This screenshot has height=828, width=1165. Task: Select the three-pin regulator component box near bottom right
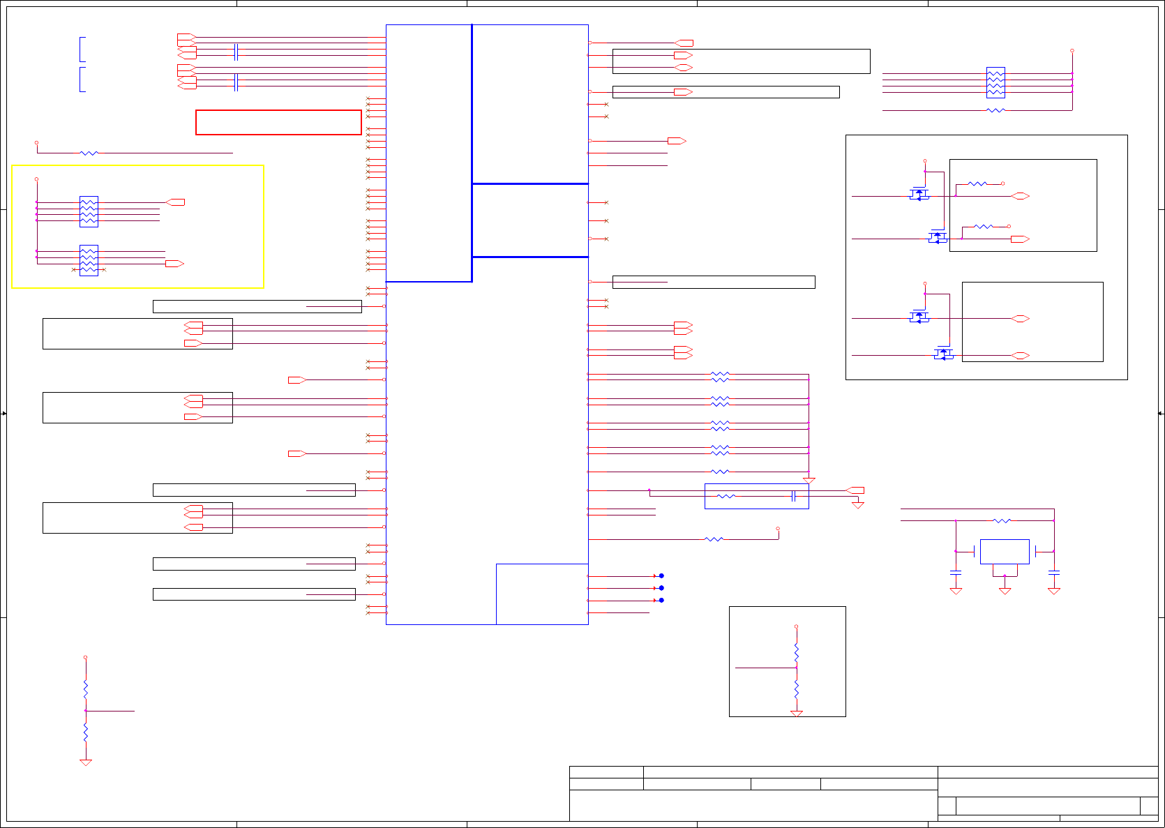point(1005,552)
